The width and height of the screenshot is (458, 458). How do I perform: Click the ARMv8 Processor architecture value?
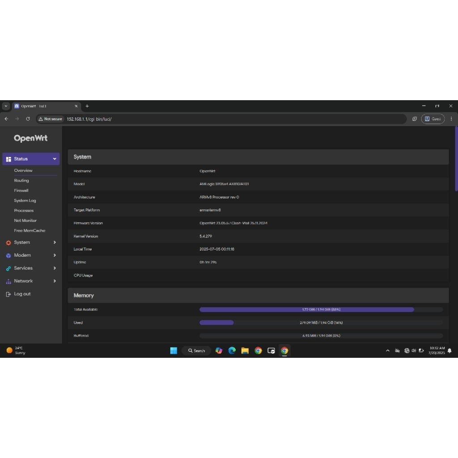click(x=219, y=197)
